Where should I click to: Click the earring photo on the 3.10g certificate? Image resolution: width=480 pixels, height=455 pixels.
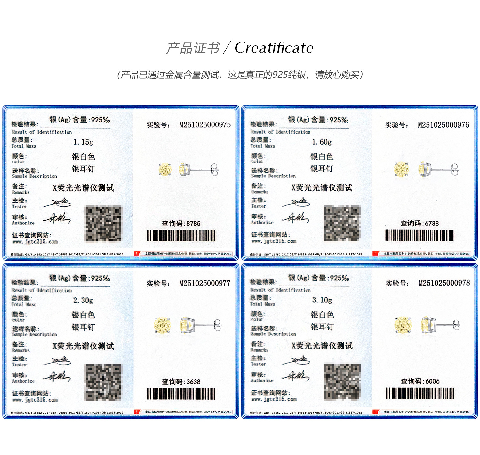coord(428,325)
